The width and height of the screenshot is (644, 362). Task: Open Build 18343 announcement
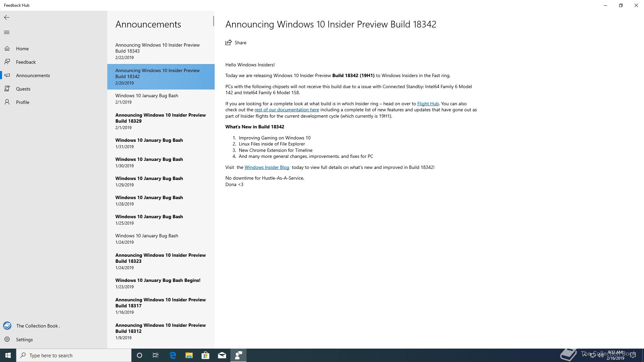pyautogui.click(x=161, y=51)
